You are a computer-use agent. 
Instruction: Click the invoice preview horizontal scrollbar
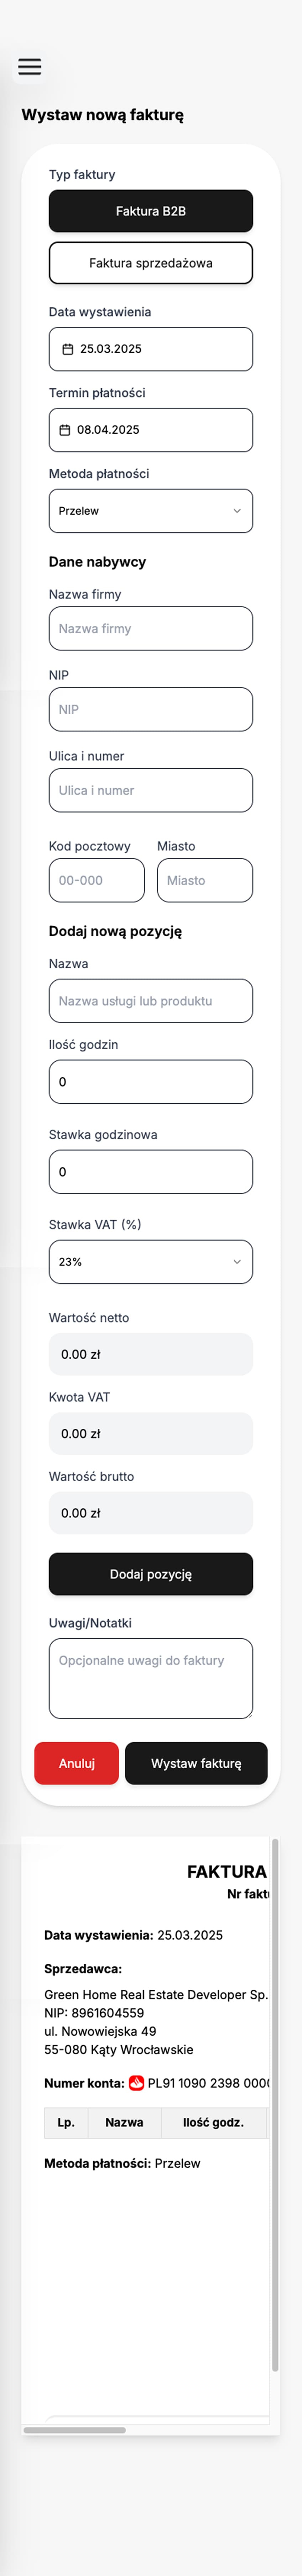(75, 2430)
